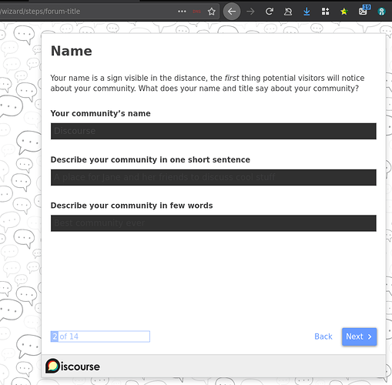Focus the one short sentence description field
The height and width of the screenshot is (385, 392).
pos(213,177)
